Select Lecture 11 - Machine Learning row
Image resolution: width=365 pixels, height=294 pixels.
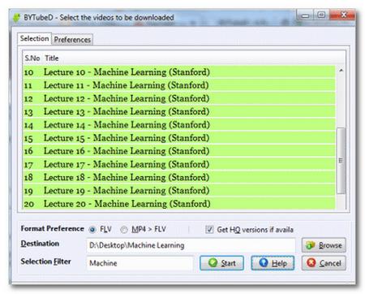point(179,85)
